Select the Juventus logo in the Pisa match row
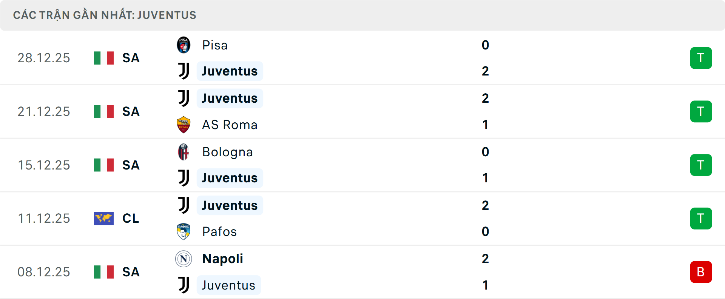725x299 pixels. point(184,71)
